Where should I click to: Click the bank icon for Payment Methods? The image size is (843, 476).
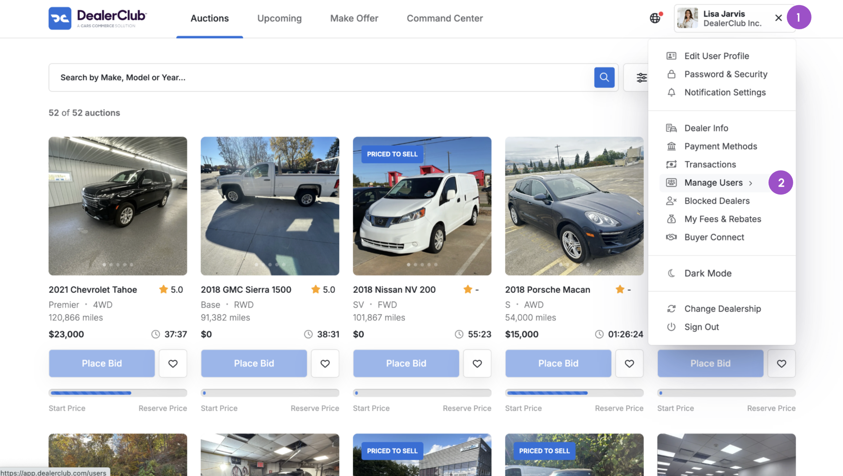click(x=671, y=146)
